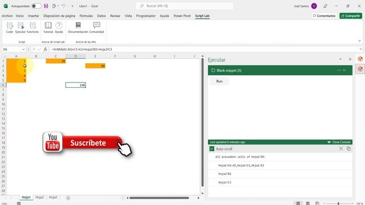Select orange cell E2 with 50

click(95, 66)
